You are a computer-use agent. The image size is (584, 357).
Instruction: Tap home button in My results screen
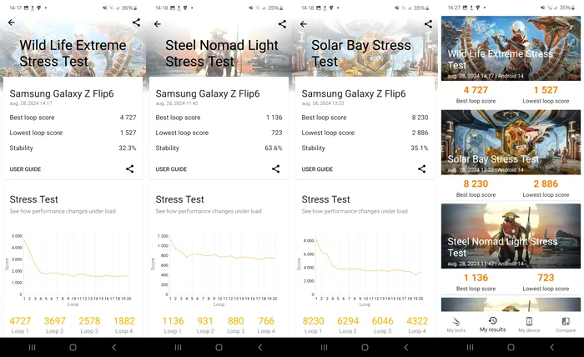511,347
